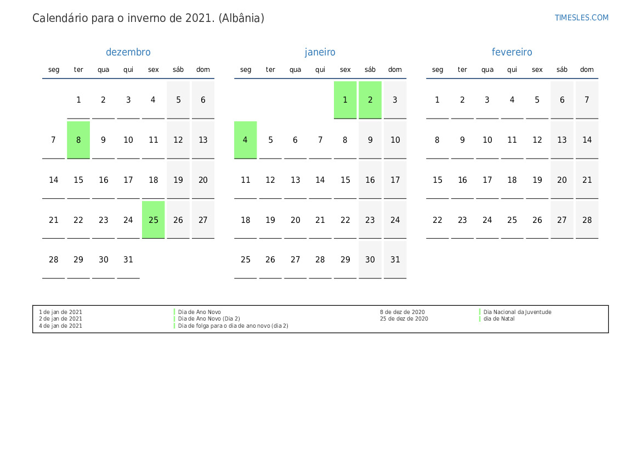Screen dimensions: 641x454
Task: Select February 28 in the calendar
Action: (587, 220)
